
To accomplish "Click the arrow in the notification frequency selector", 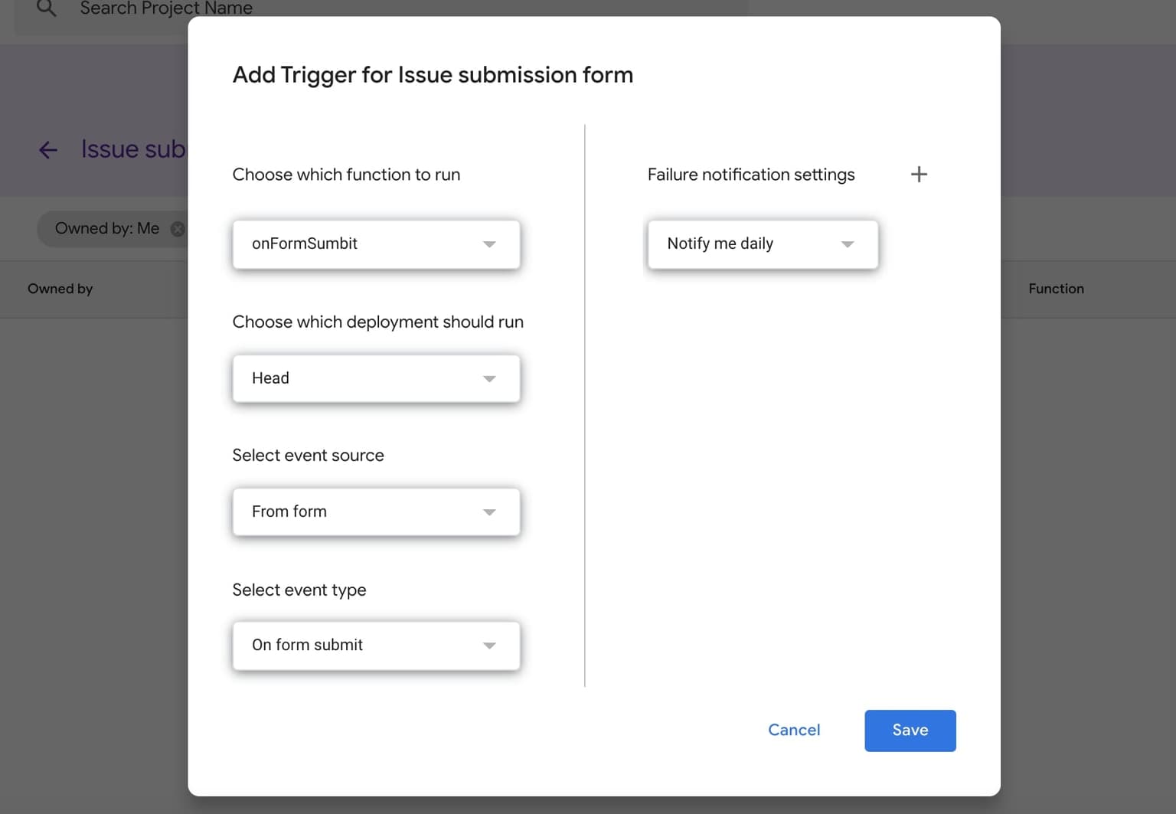I will click(x=848, y=244).
